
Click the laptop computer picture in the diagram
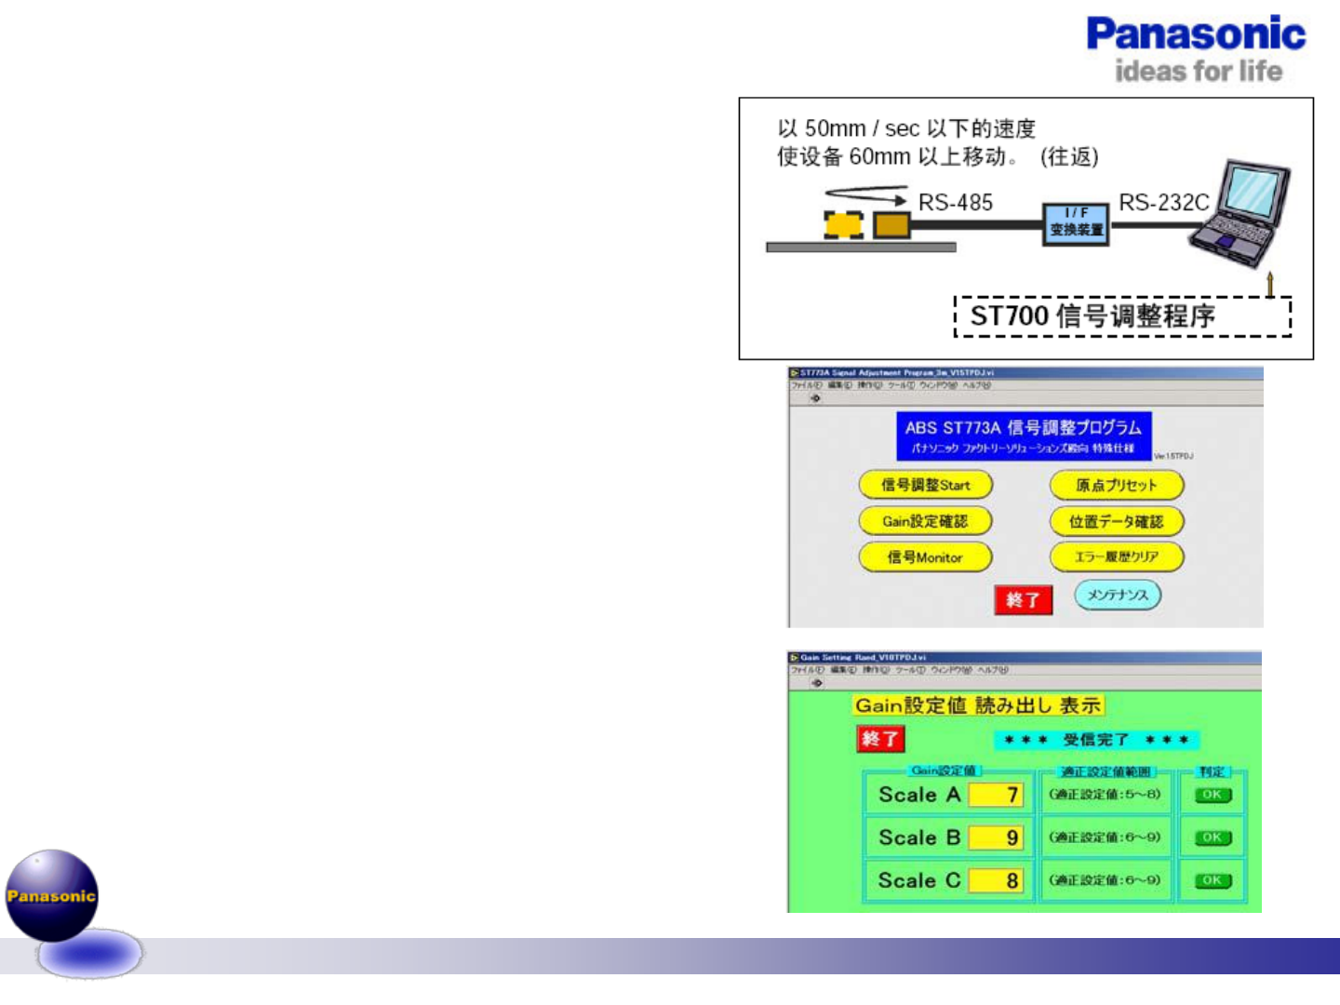[x=1239, y=214]
